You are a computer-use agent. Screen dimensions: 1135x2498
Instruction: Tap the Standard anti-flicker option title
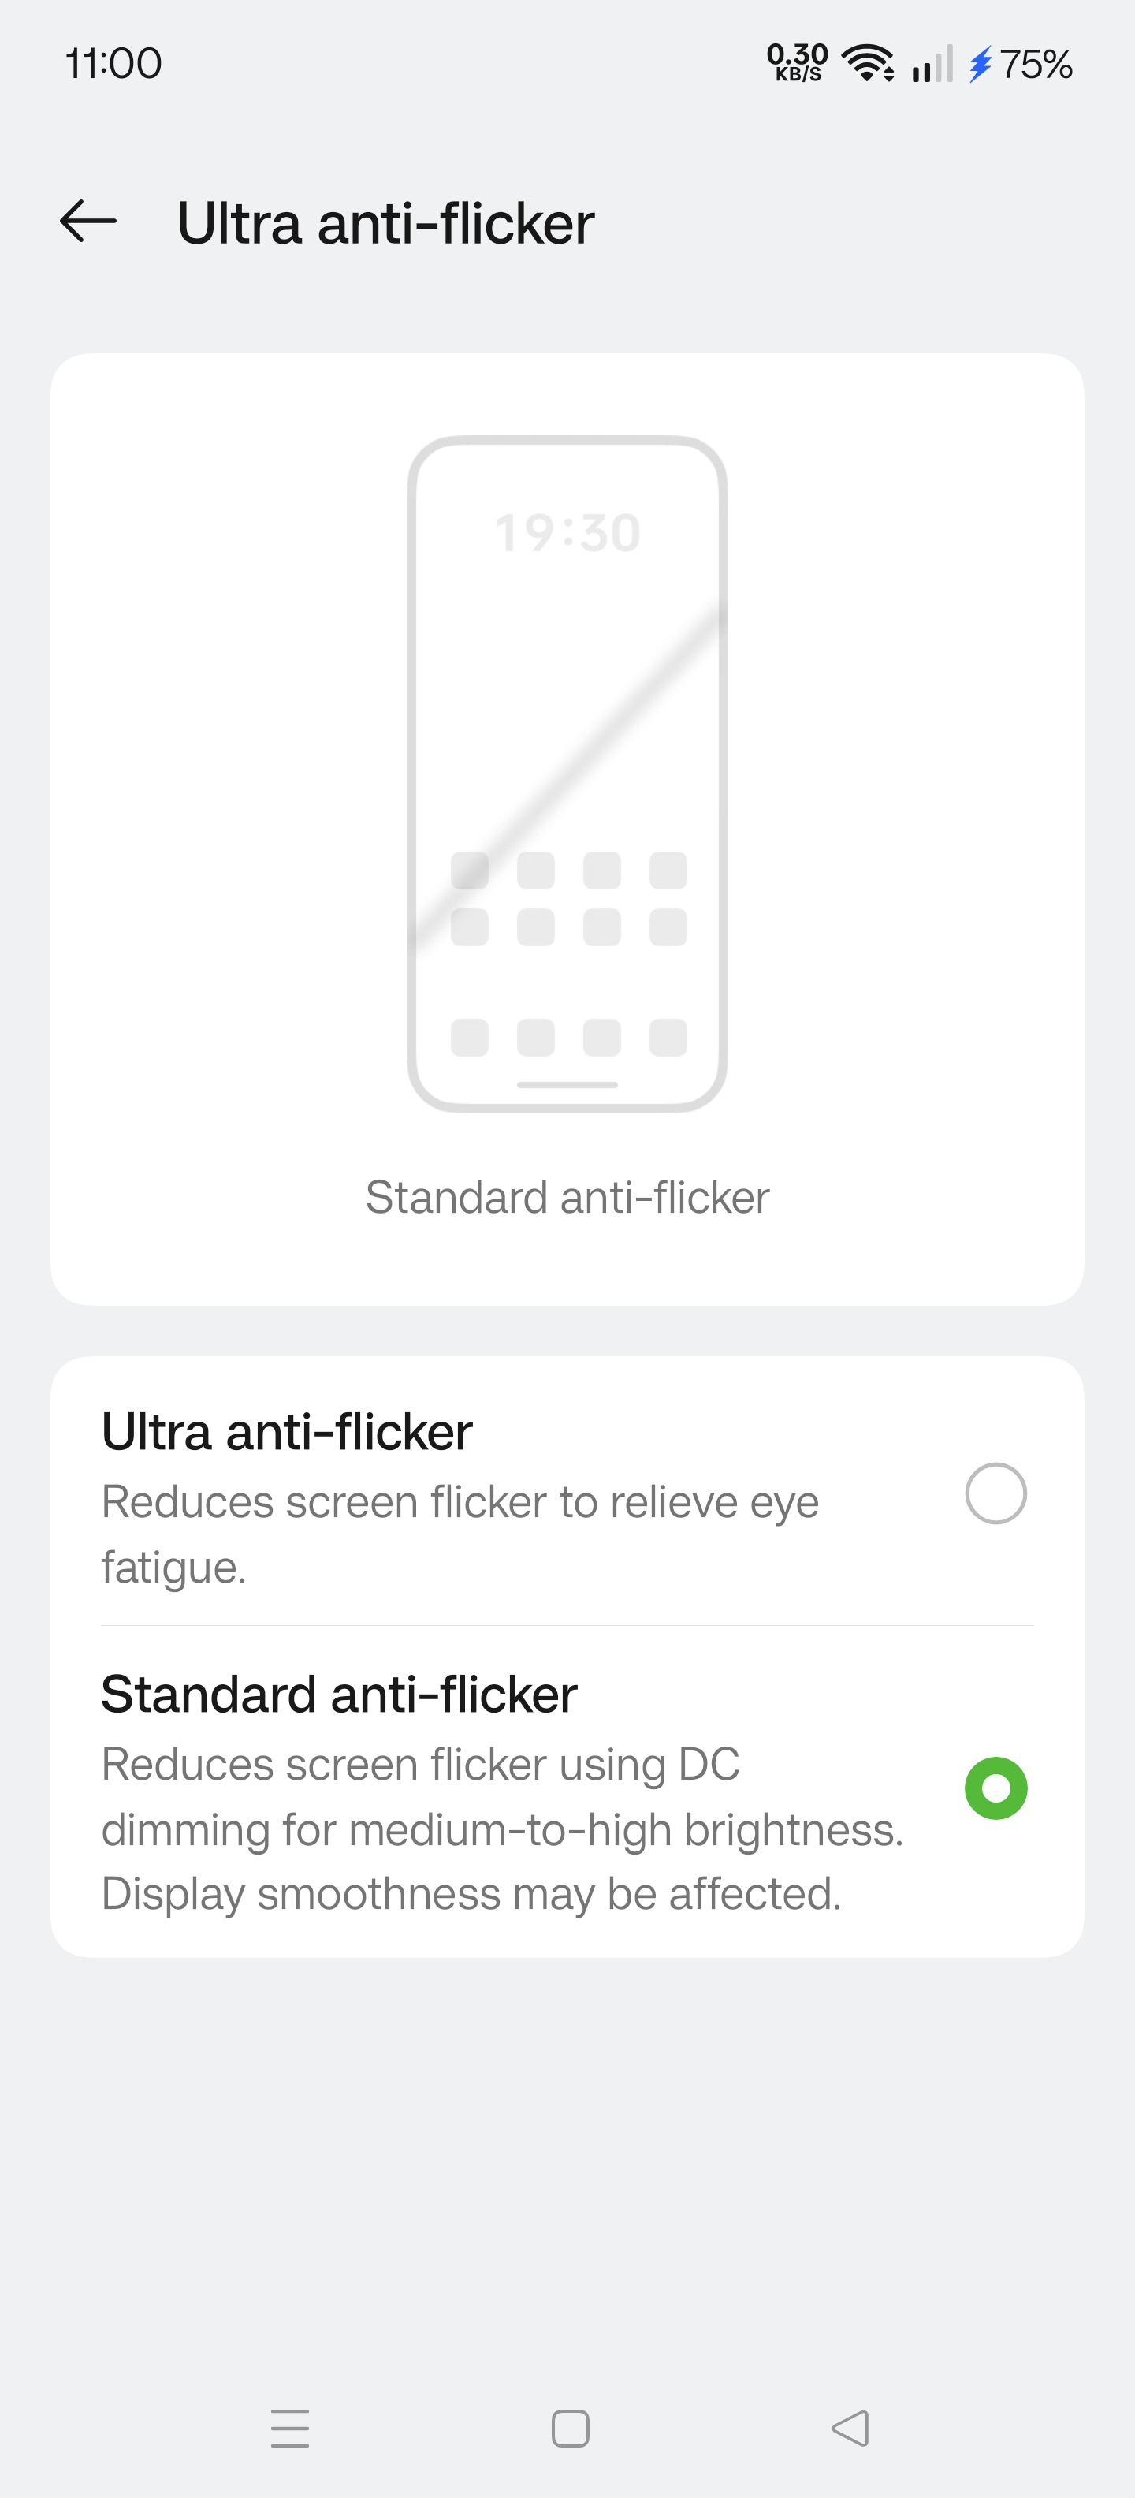339,1695
